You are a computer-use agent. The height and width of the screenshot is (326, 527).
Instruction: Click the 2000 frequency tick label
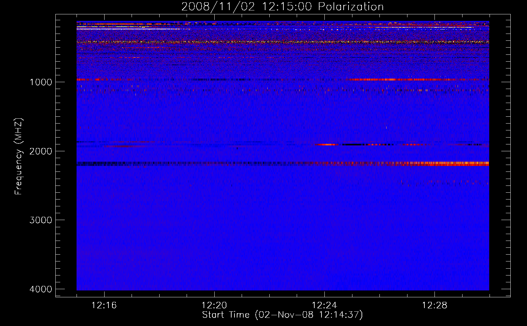(41, 151)
